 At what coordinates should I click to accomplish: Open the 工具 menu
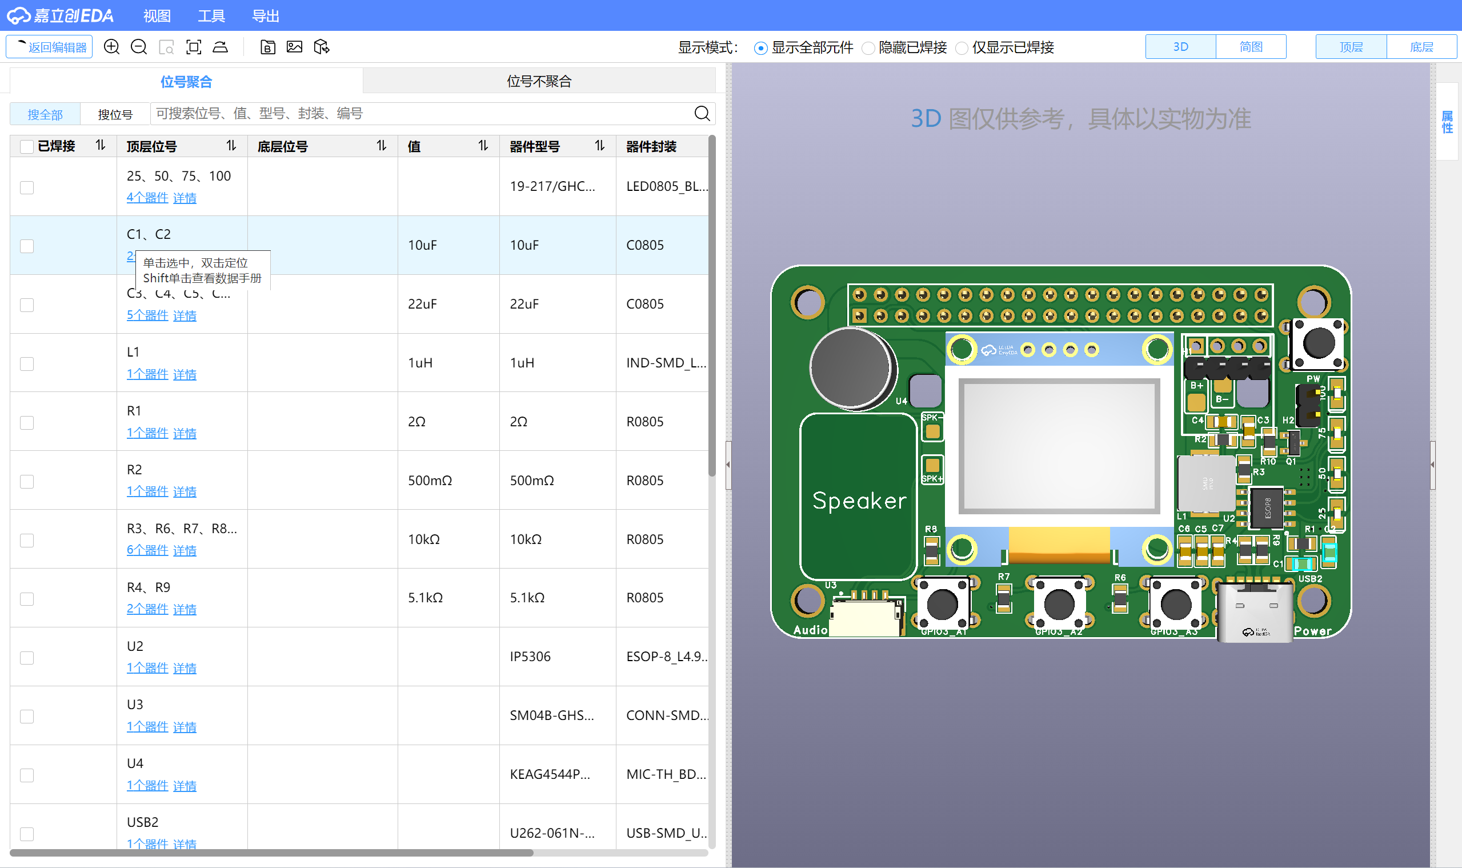point(211,16)
